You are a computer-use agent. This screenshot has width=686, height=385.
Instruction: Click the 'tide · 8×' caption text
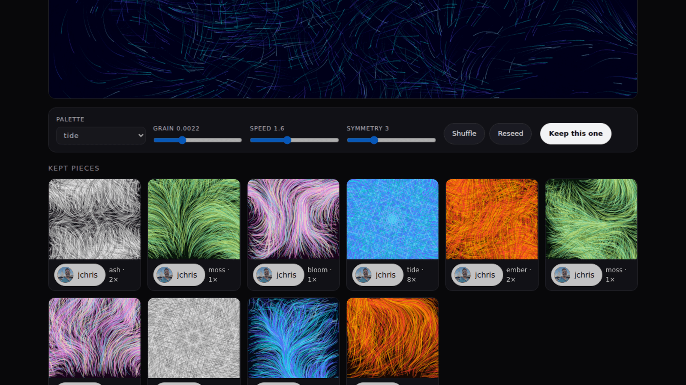coord(415,275)
